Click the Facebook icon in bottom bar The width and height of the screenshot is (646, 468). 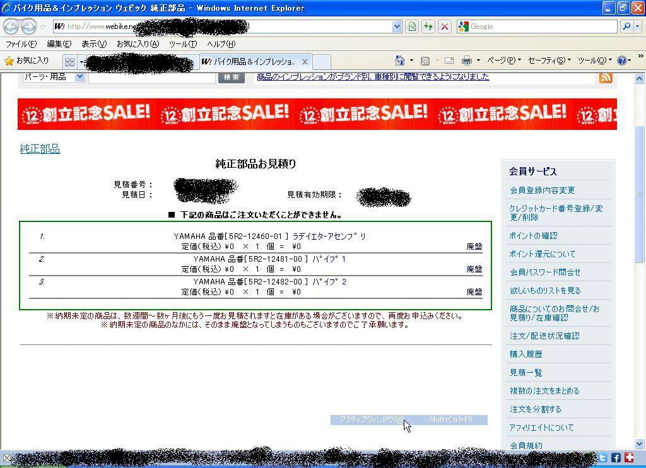click(x=616, y=458)
